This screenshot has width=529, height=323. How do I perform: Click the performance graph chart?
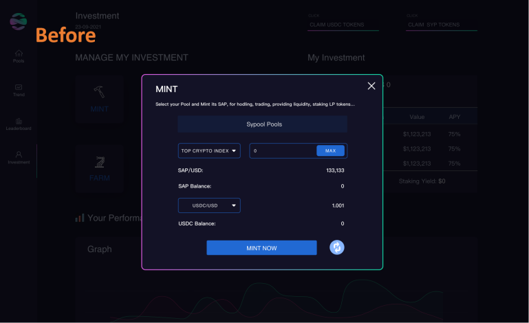click(276, 300)
